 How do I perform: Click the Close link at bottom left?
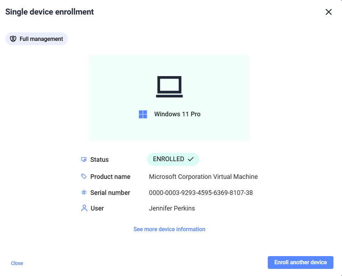[x=17, y=263]
